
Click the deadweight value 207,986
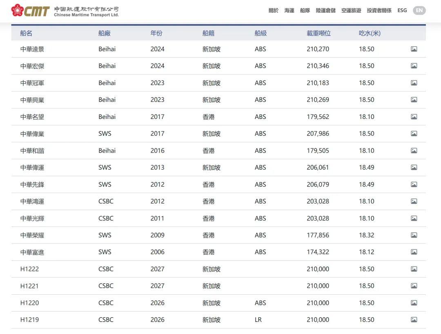point(318,134)
